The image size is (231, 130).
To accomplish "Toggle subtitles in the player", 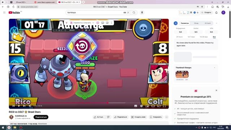I will point(136,106).
